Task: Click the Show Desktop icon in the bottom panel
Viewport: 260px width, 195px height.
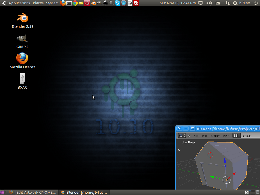Action: (2, 192)
